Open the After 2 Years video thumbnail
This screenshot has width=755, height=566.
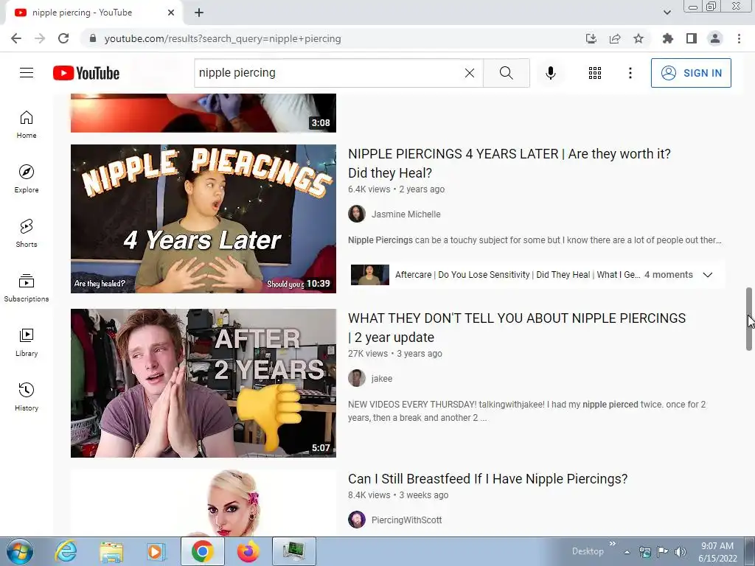click(x=203, y=383)
